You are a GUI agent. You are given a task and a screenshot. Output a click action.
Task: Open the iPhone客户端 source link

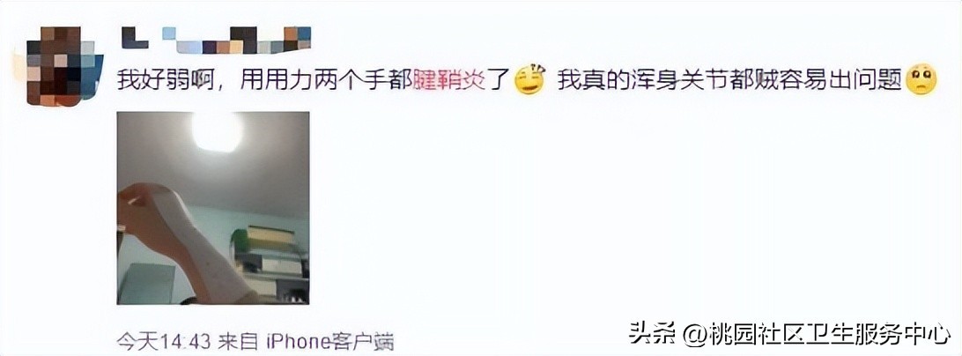(329, 340)
